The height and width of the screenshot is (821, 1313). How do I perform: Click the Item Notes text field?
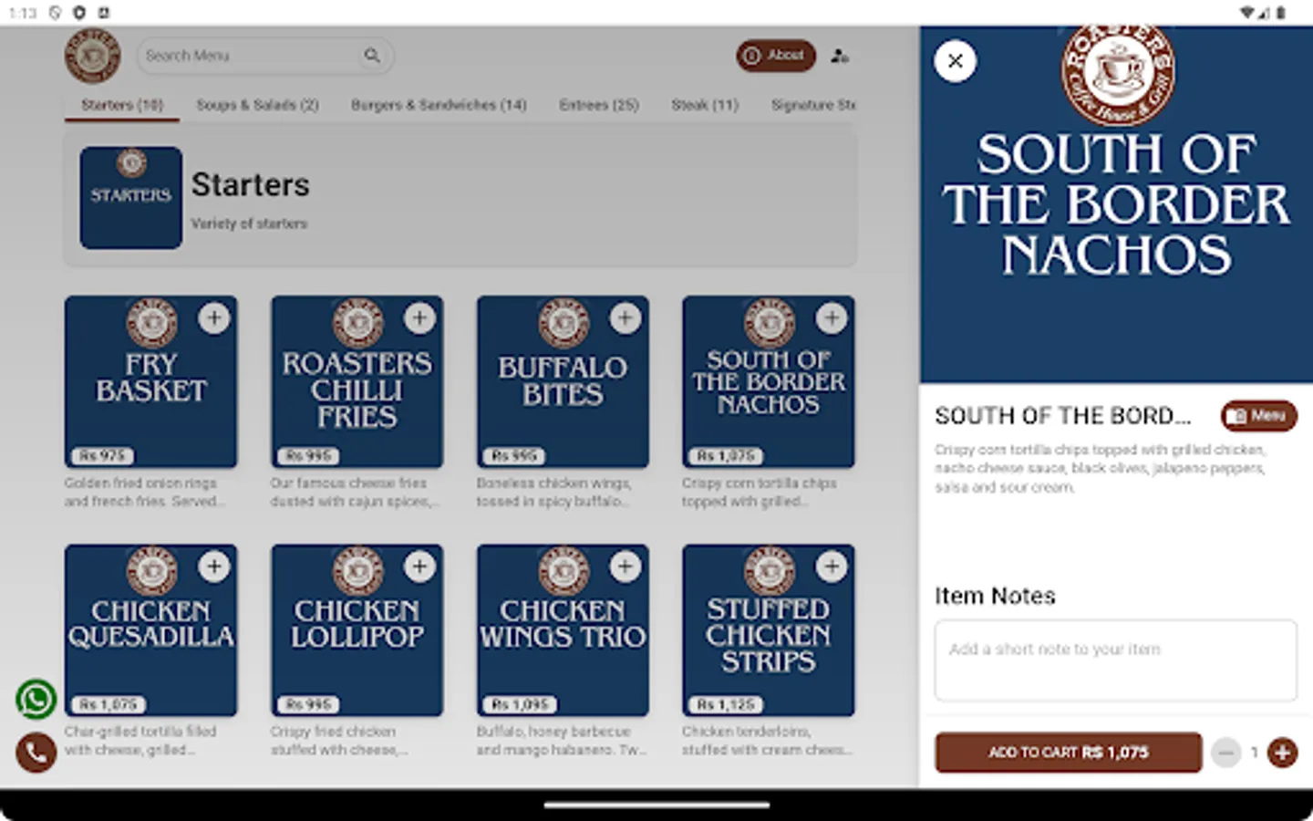click(1115, 660)
